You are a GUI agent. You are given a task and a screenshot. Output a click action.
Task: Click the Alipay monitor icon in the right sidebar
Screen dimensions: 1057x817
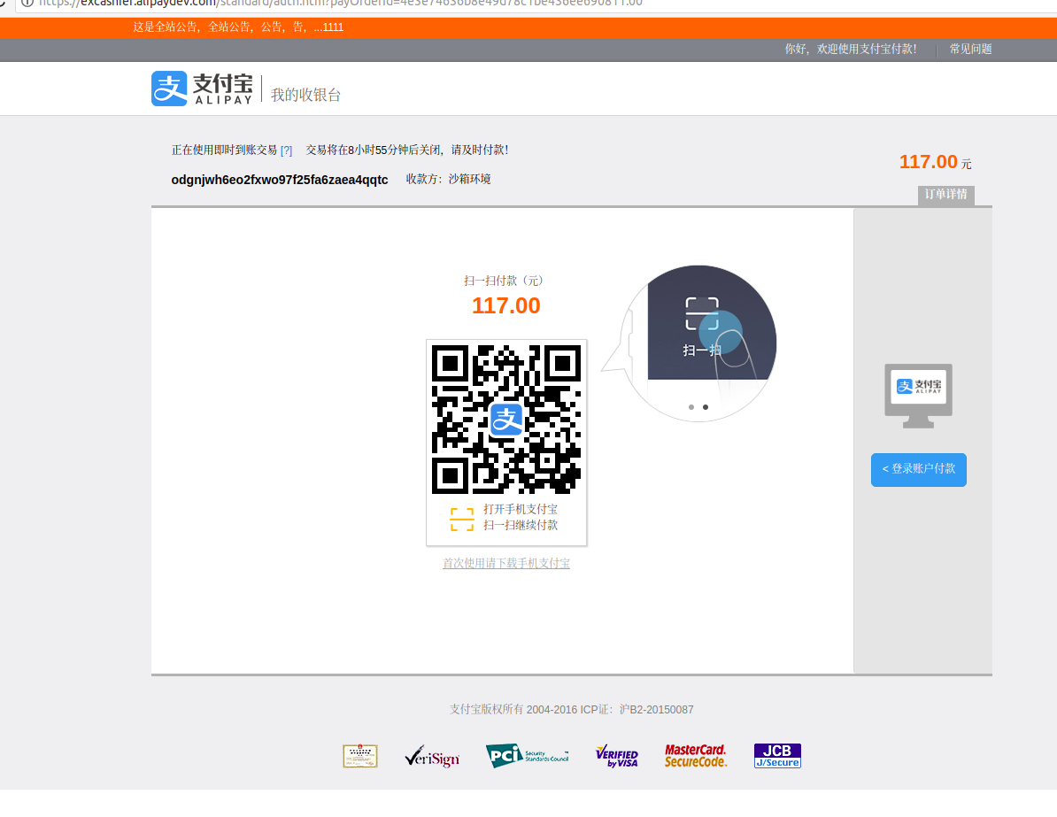[x=918, y=396]
